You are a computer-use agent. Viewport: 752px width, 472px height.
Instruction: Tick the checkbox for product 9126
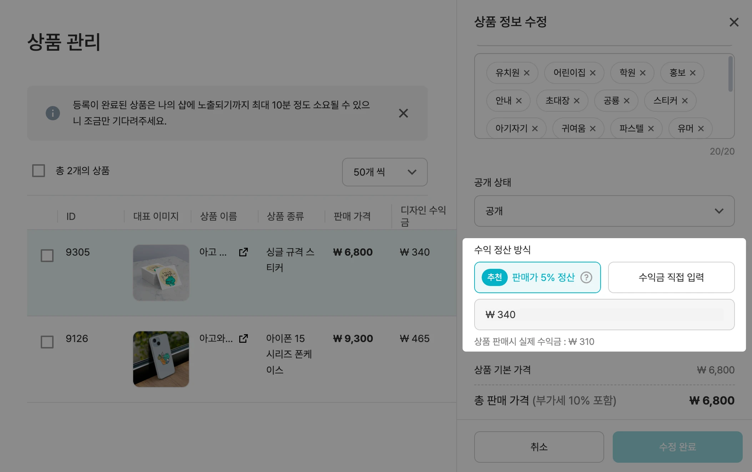47,342
